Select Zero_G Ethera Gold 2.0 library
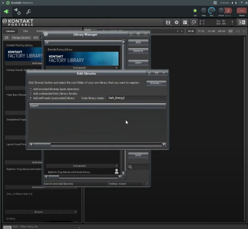 point(19,194)
